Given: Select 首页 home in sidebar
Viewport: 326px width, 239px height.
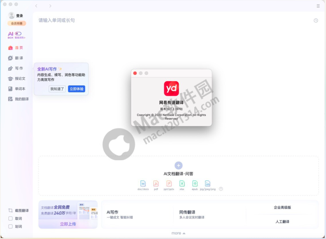Looking at the screenshot, I should (x=16, y=48).
